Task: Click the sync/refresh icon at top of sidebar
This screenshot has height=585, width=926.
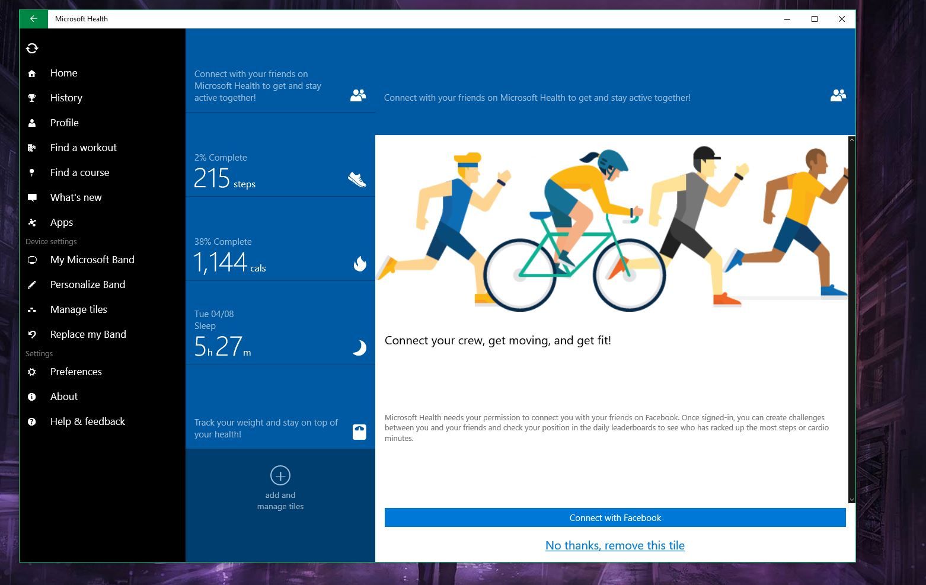Action: [x=32, y=48]
